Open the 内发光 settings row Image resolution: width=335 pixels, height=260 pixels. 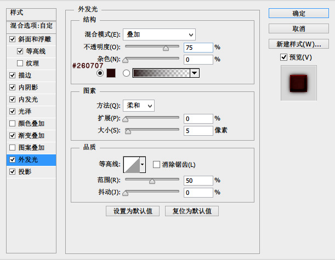pyautogui.click(x=31, y=100)
